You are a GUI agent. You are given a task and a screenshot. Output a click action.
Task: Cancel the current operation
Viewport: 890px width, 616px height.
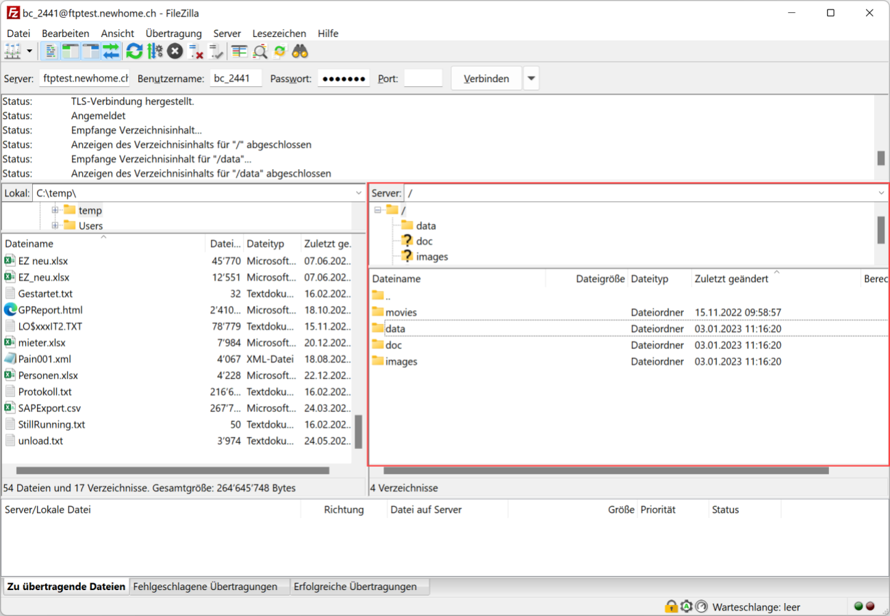(x=175, y=51)
